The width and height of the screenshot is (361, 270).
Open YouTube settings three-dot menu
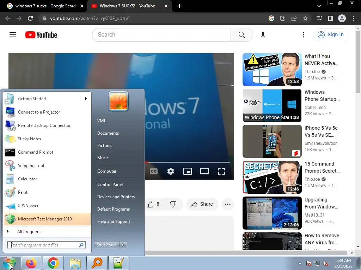tap(304, 35)
